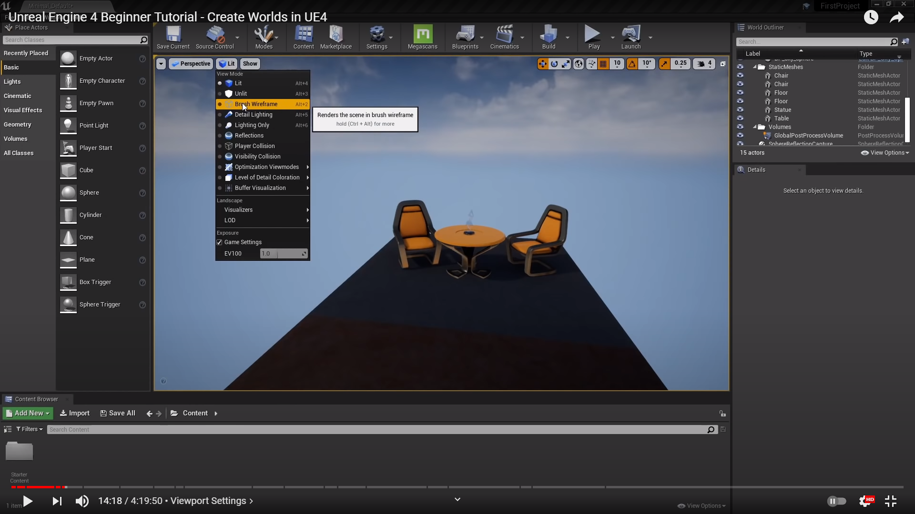This screenshot has width=915, height=514.
Task: Toggle the Game Settings exposure checkbox
Action: (220, 242)
